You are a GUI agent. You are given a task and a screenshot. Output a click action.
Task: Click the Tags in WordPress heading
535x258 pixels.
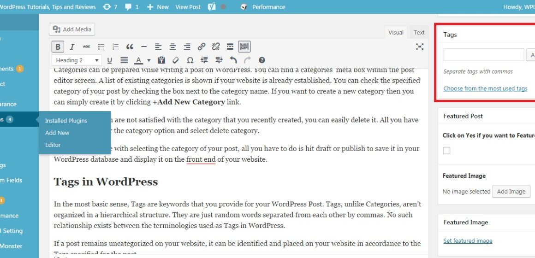pyautogui.click(x=106, y=182)
